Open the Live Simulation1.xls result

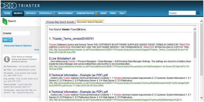tap(63, 59)
